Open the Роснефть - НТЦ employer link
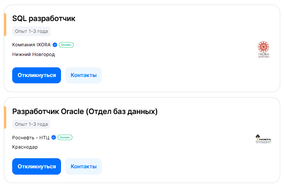 point(31,137)
